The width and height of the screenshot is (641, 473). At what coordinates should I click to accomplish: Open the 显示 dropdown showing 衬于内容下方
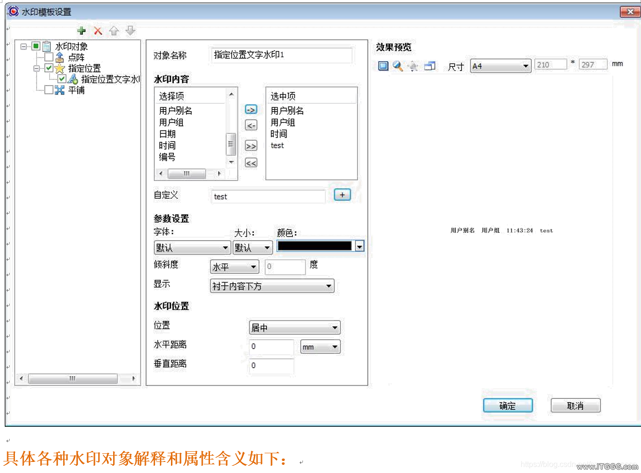(x=272, y=286)
